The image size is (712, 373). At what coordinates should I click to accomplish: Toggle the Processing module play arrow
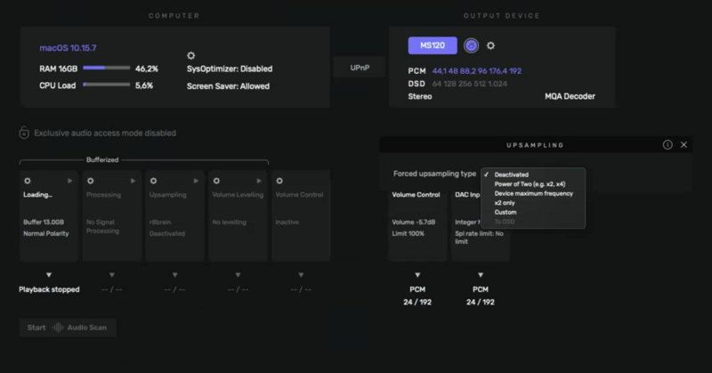click(x=133, y=181)
